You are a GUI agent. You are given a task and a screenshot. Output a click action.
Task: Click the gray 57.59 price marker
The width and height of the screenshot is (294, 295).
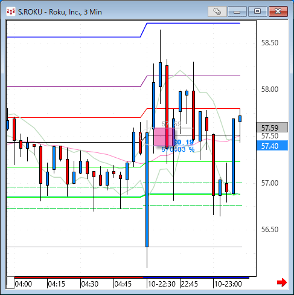[272, 128]
